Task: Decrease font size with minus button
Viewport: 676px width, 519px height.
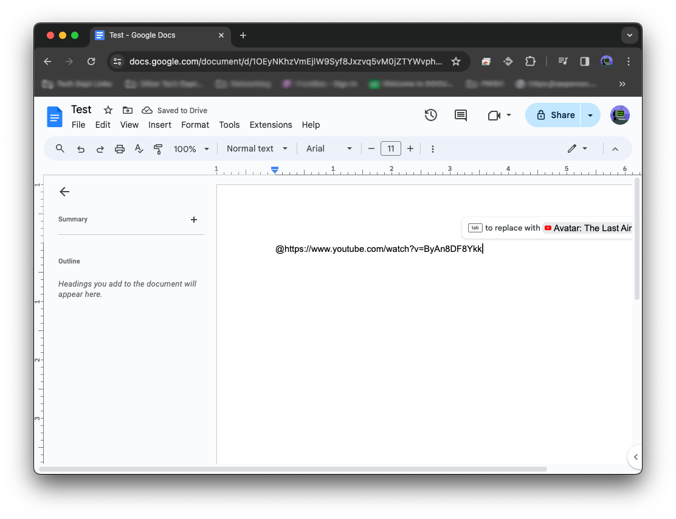Action: tap(371, 148)
